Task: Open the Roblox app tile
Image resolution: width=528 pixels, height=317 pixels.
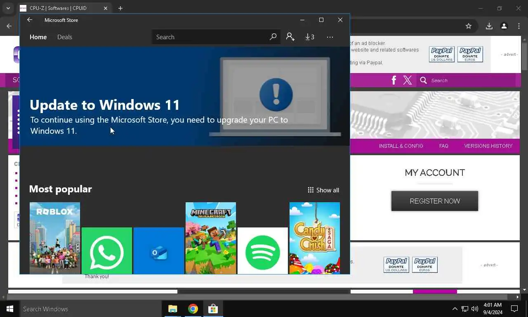Action: tap(55, 238)
